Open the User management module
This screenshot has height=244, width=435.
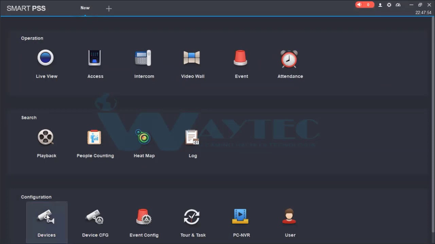click(290, 223)
